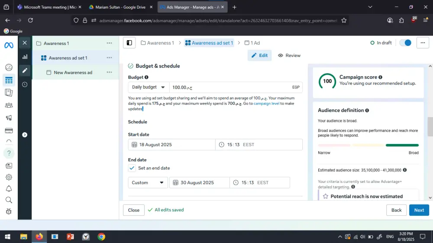The height and width of the screenshot is (243, 433).
Task: Open new browser tab with plus
Action: click(234, 7)
